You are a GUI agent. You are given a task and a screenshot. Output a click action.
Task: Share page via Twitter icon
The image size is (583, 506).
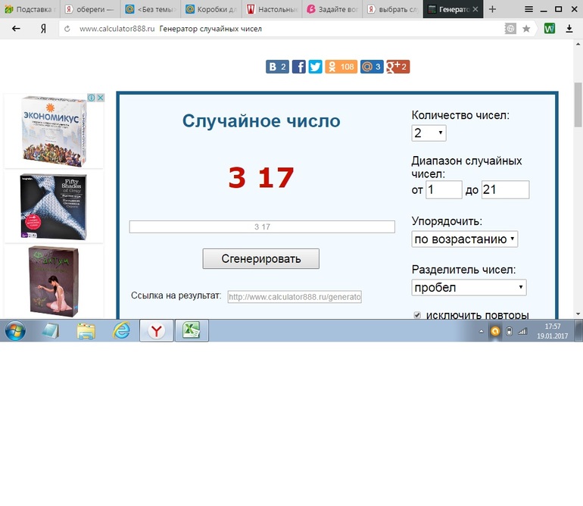[x=315, y=67]
